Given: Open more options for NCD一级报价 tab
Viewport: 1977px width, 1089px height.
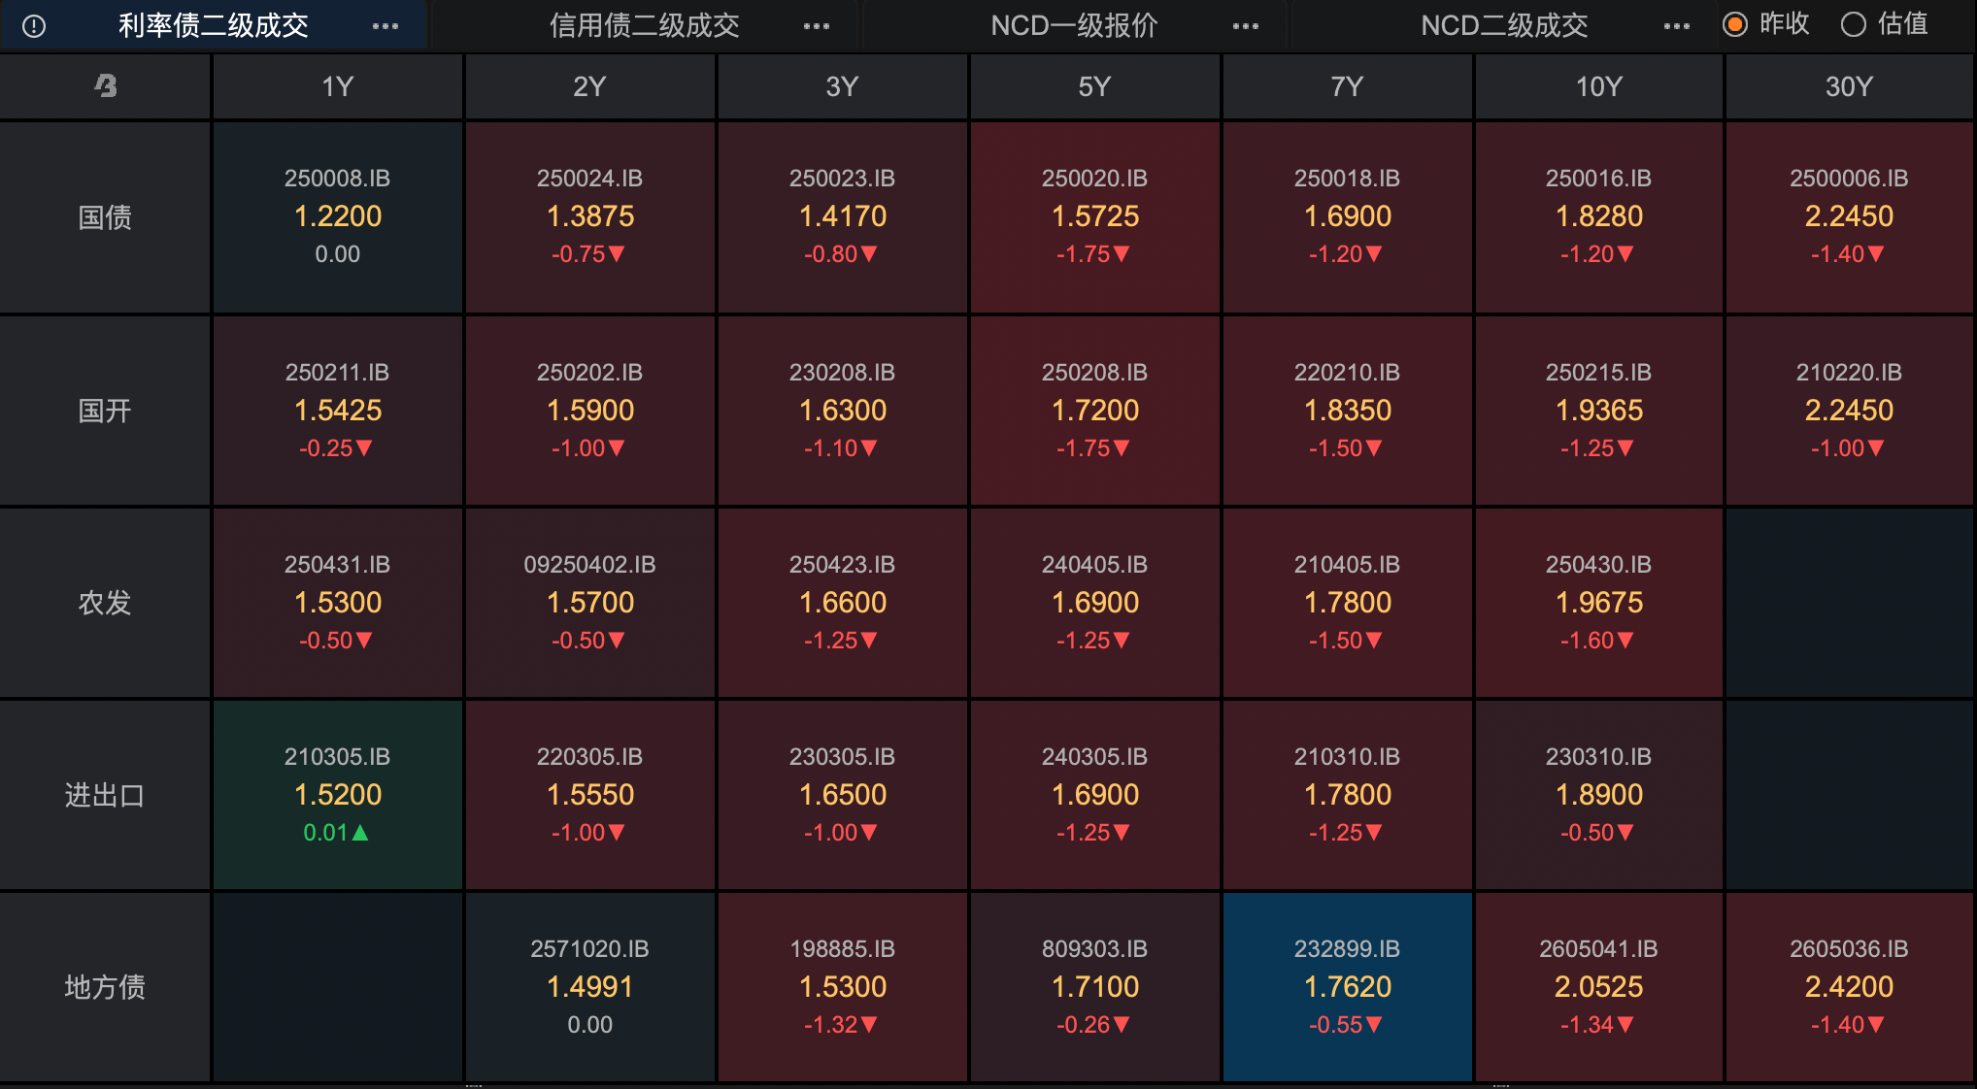Looking at the screenshot, I should point(1246,26).
